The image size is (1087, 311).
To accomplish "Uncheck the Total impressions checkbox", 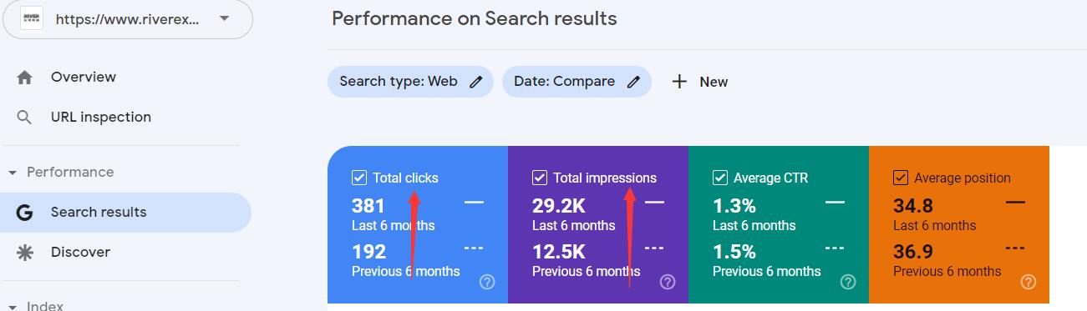I will pyautogui.click(x=540, y=178).
